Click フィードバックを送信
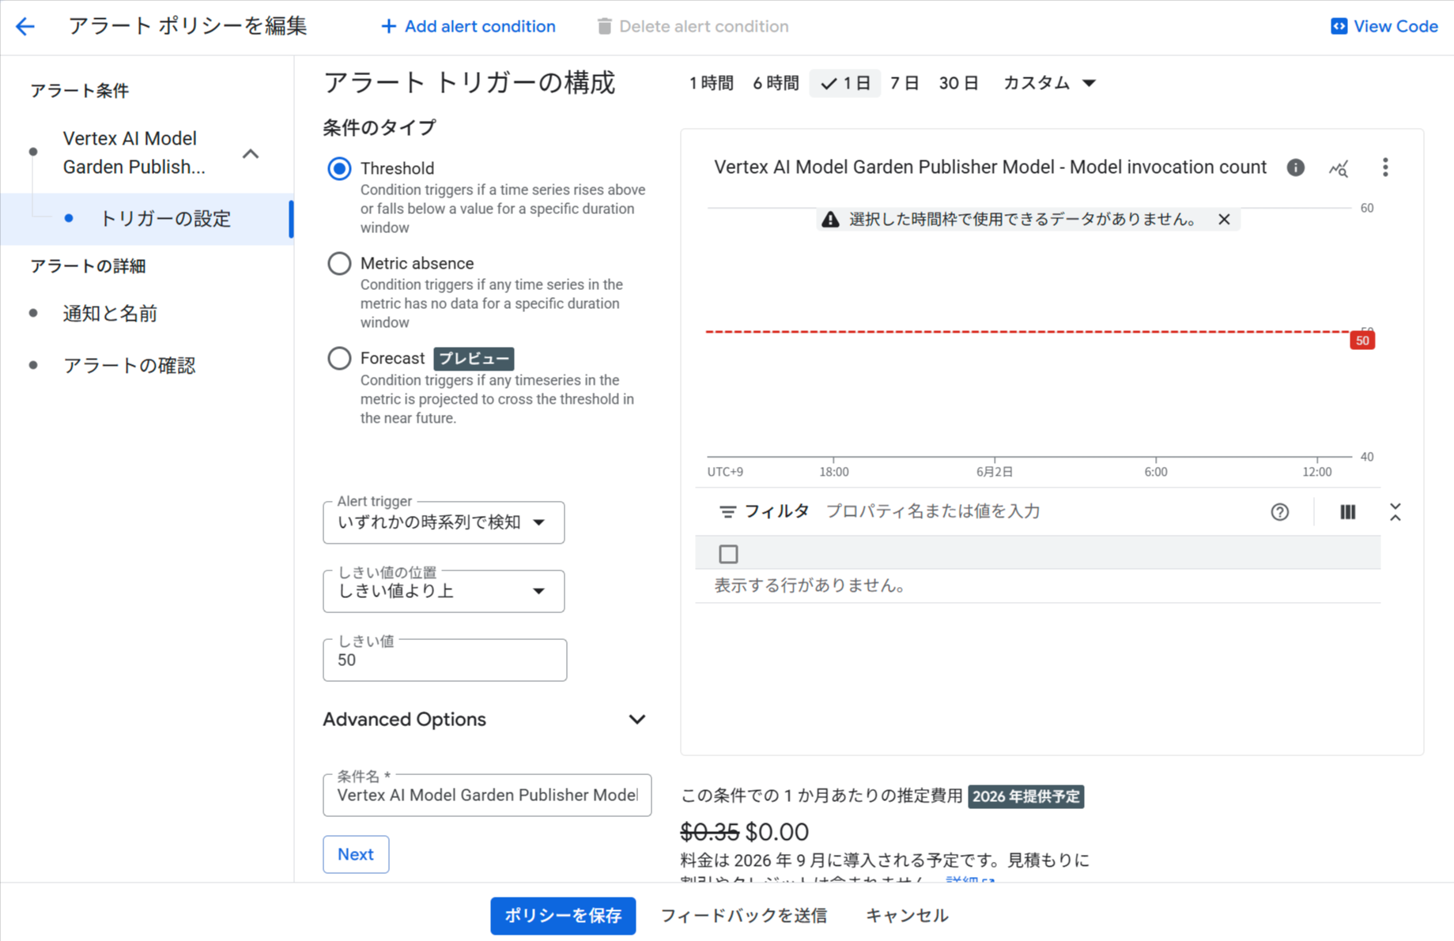Image resolution: width=1454 pixels, height=941 pixels. point(743,916)
